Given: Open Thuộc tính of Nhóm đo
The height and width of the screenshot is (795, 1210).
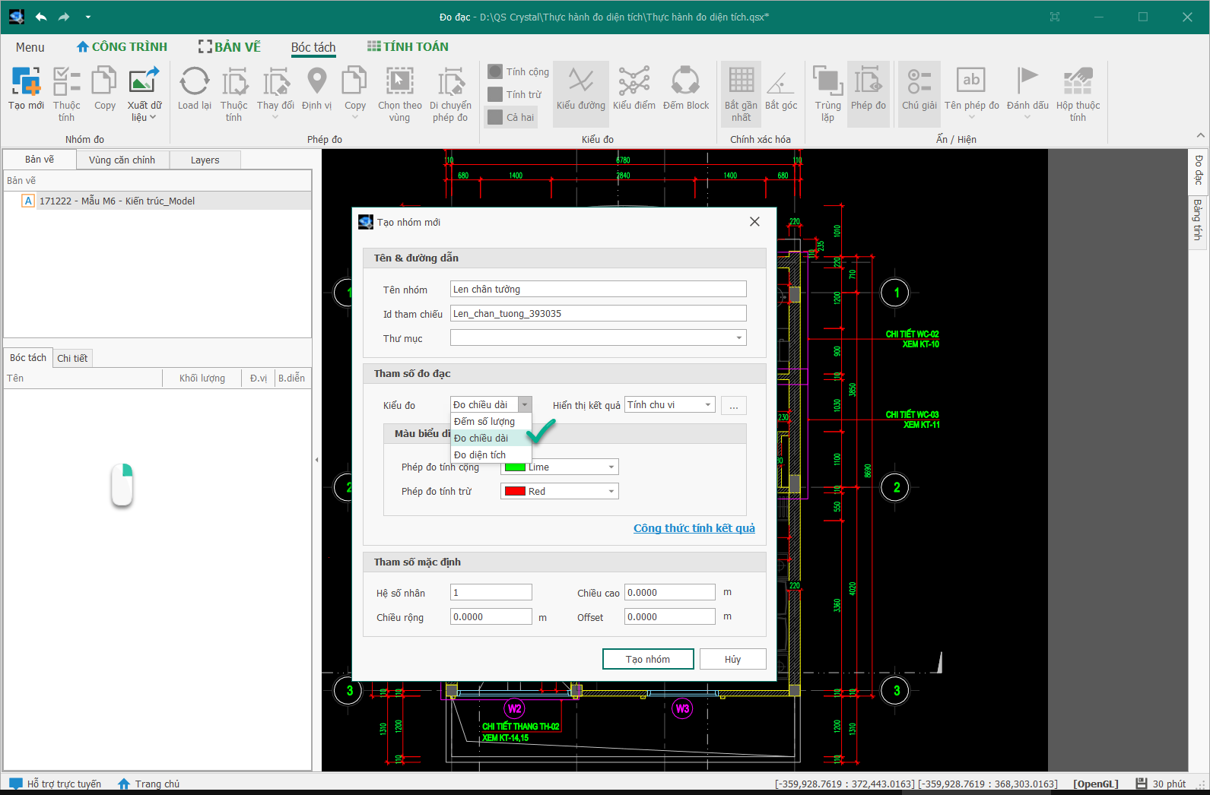Looking at the screenshot, I should pyautogui.click(x=66, y=93).
